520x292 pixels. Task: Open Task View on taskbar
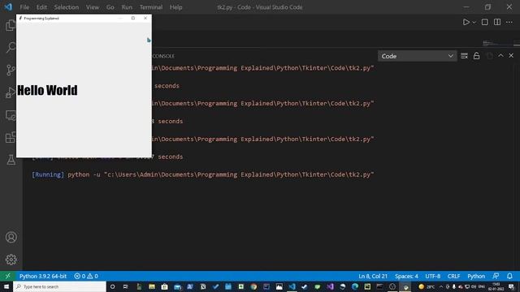(x=125, y=286)
